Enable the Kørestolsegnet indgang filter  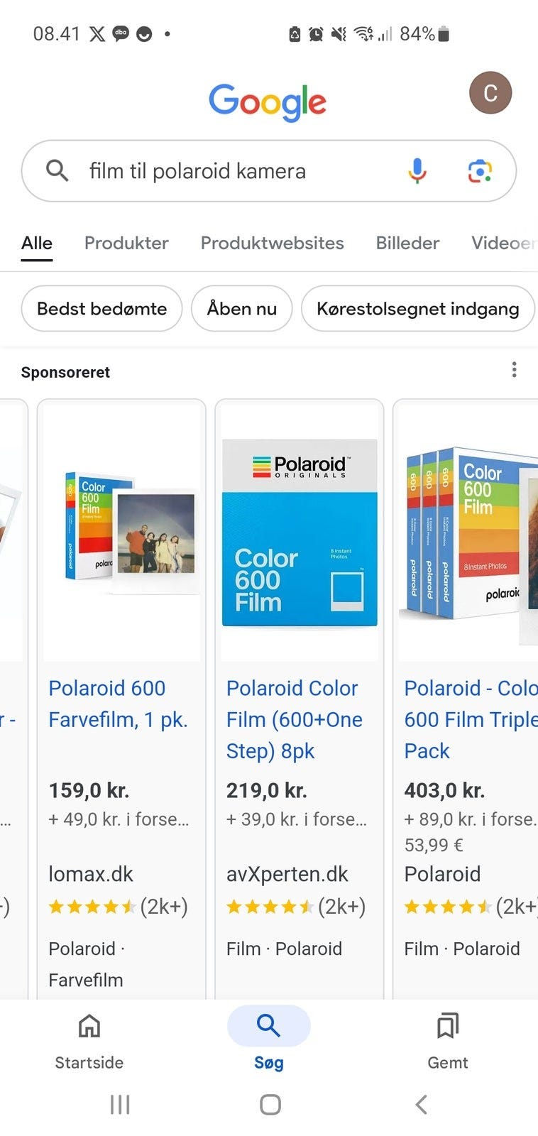[x=417, y=309]
